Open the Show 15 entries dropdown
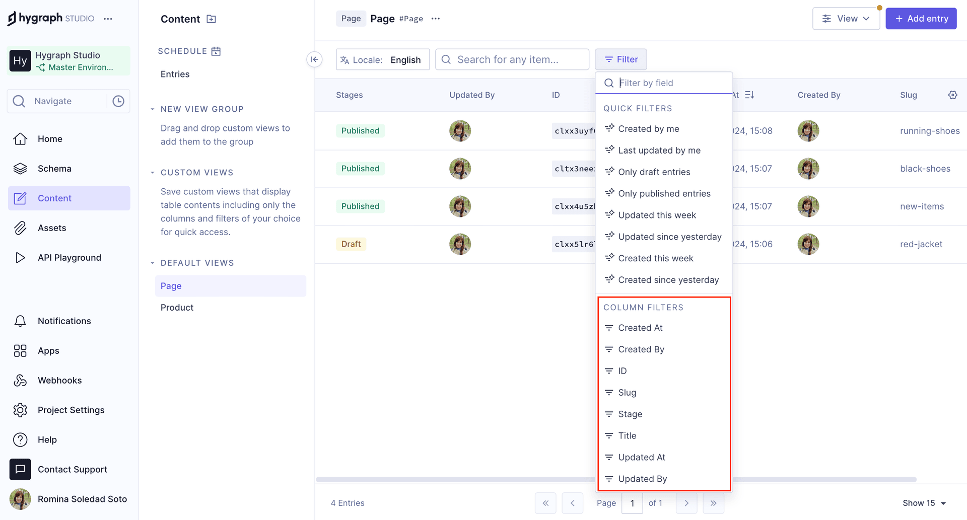This screenshot has width=967, height=520. 924,503
